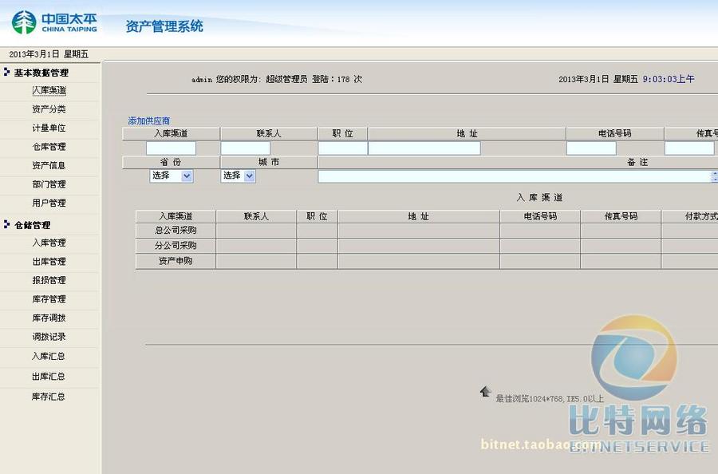Open 仓库管理 menu item
The image size is (718, 474).
click(x=49, y=147)
